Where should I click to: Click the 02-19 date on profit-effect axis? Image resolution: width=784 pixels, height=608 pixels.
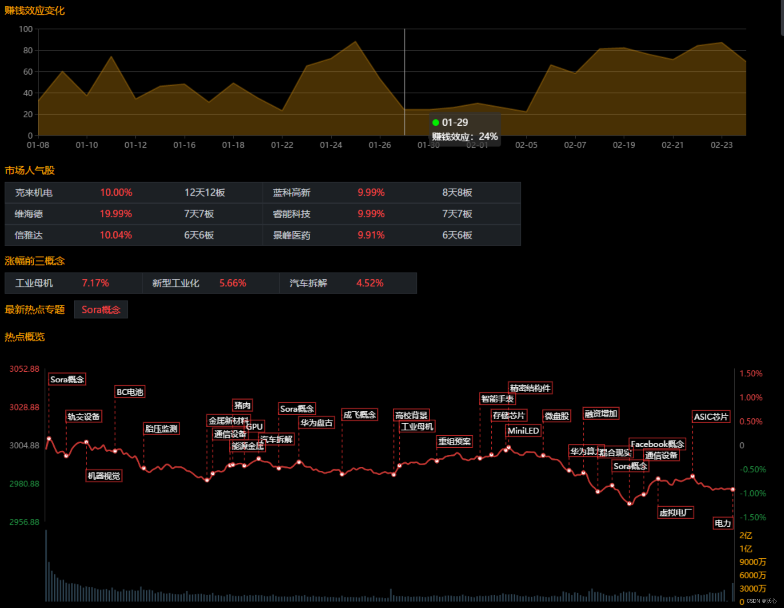[x=624, y=145]
